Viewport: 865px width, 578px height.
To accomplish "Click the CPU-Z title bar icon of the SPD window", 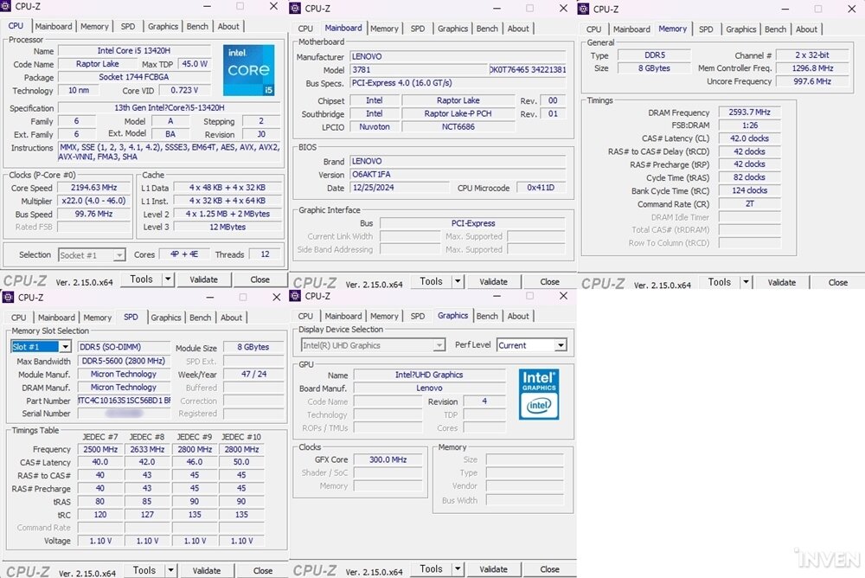I will [9, 297].
